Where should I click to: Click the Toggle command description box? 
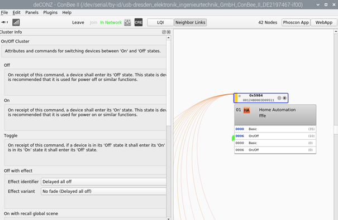pyautogui.click(x=85, y=152)
